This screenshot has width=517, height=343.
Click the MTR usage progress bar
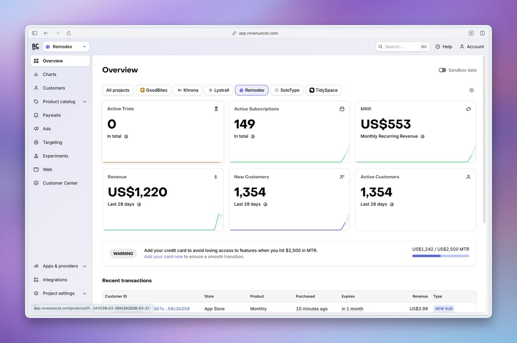(x=441, y=256)
